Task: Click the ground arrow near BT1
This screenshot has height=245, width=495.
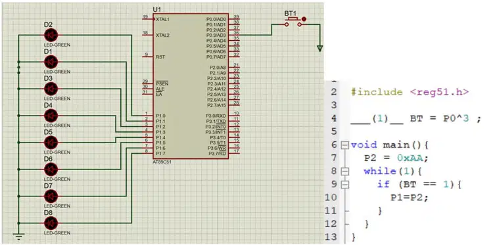Action: (x=319, y=48)
